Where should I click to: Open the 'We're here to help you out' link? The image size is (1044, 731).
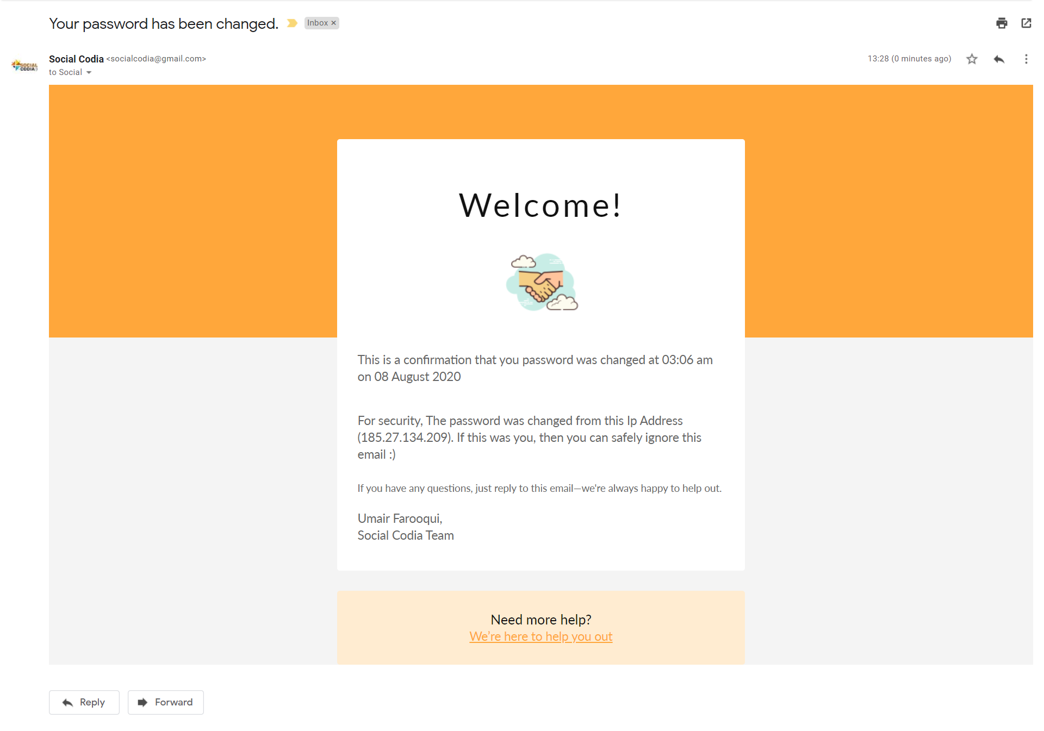pyautogui.click(x=540, y=636)
